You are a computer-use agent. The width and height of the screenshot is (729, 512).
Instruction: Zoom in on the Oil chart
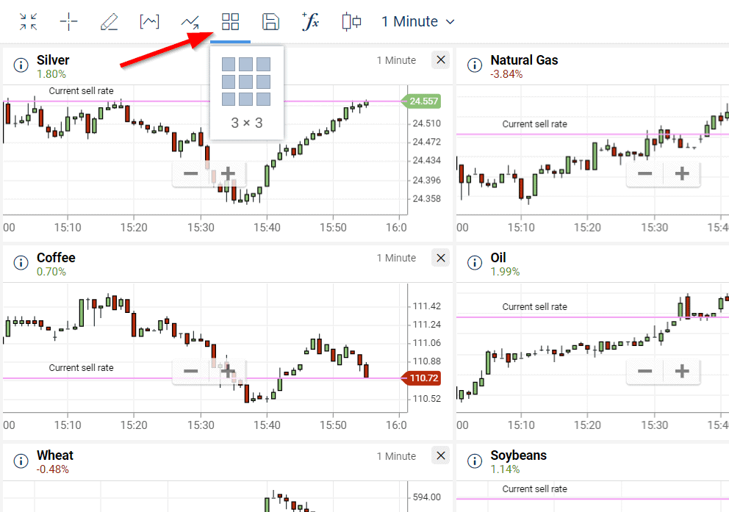pos(682,372)
